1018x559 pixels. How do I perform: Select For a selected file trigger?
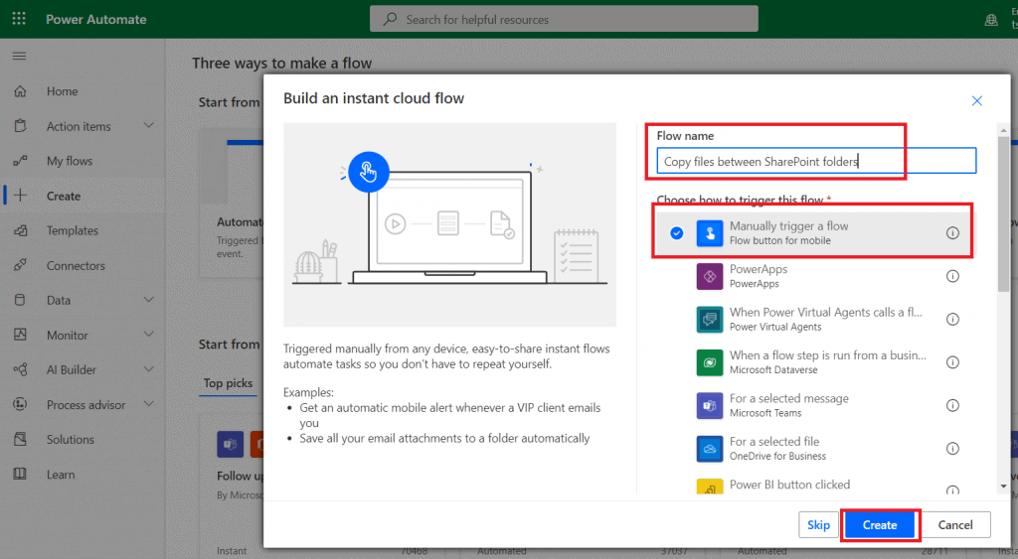(815, 449)
